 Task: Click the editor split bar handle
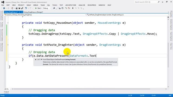tap(168, 17)
